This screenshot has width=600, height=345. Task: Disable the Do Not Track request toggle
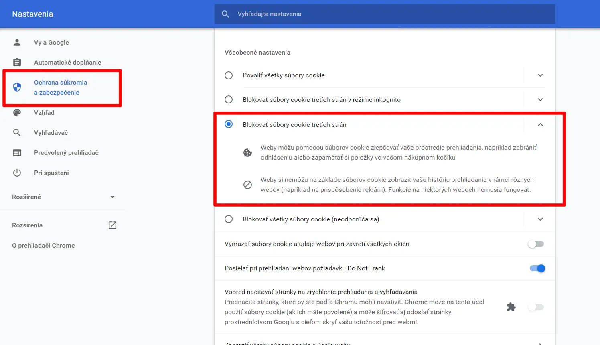point(537,268)
